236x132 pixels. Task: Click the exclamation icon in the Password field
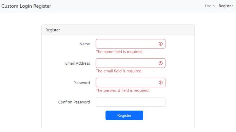161,82
